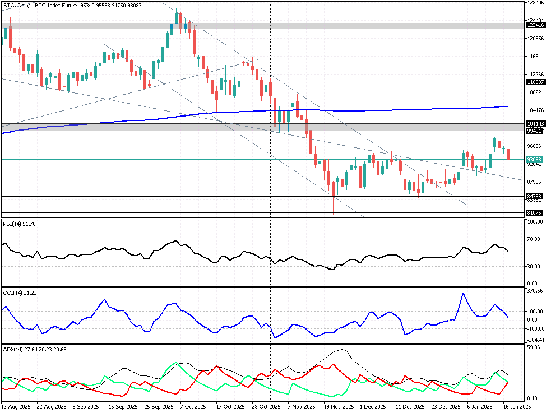The image size is (551, 413).
Task: Select the 1 Dec 2025 date label
Action: click(372, 406)
